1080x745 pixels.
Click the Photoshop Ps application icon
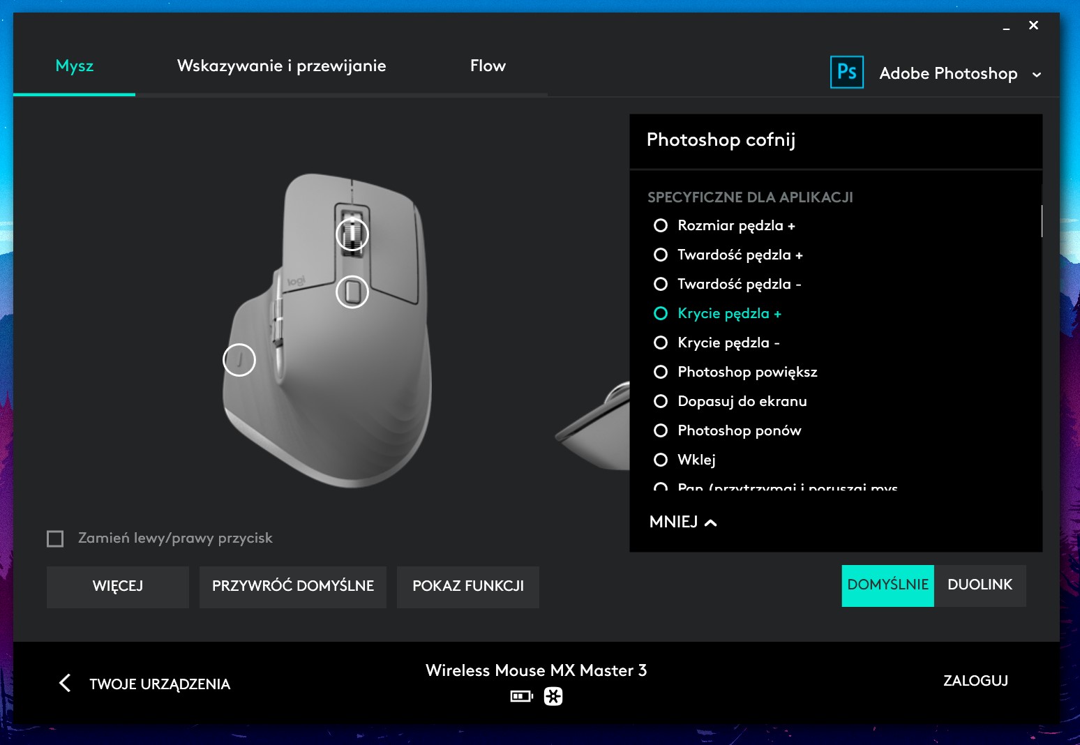[846, 72]
